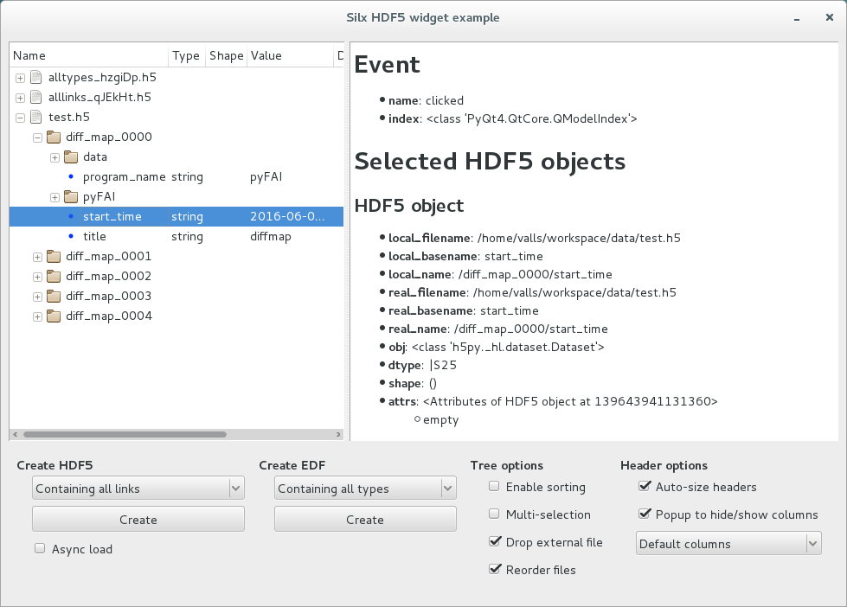Click the alltypes_hzgiDp.h5 file icon
The width and height of the screenshot is (847, 607).
[36, 78]
